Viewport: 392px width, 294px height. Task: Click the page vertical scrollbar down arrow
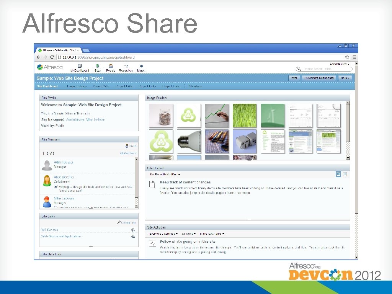click(x=356, y=257)
